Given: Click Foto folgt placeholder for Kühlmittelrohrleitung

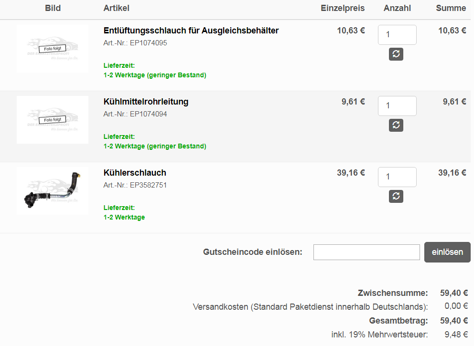Looking at the screenshot, I should [53, 120].
